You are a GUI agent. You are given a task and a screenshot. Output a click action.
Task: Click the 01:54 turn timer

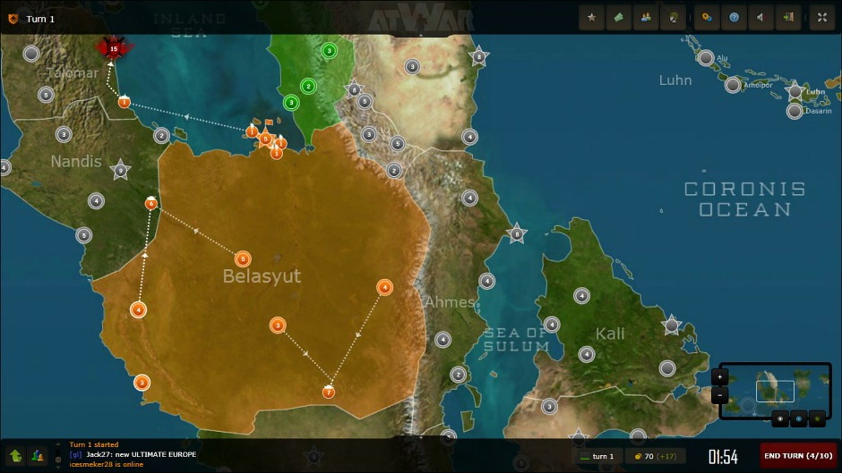coord(723,456)
